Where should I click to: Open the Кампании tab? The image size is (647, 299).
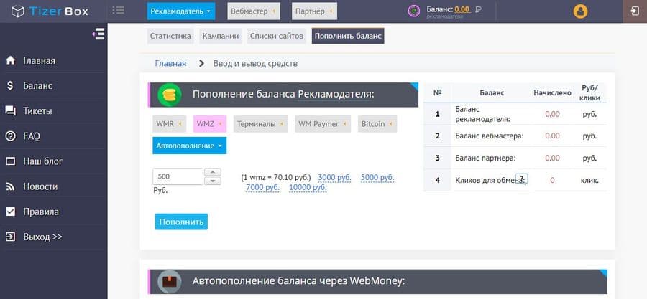coord(221,36)
